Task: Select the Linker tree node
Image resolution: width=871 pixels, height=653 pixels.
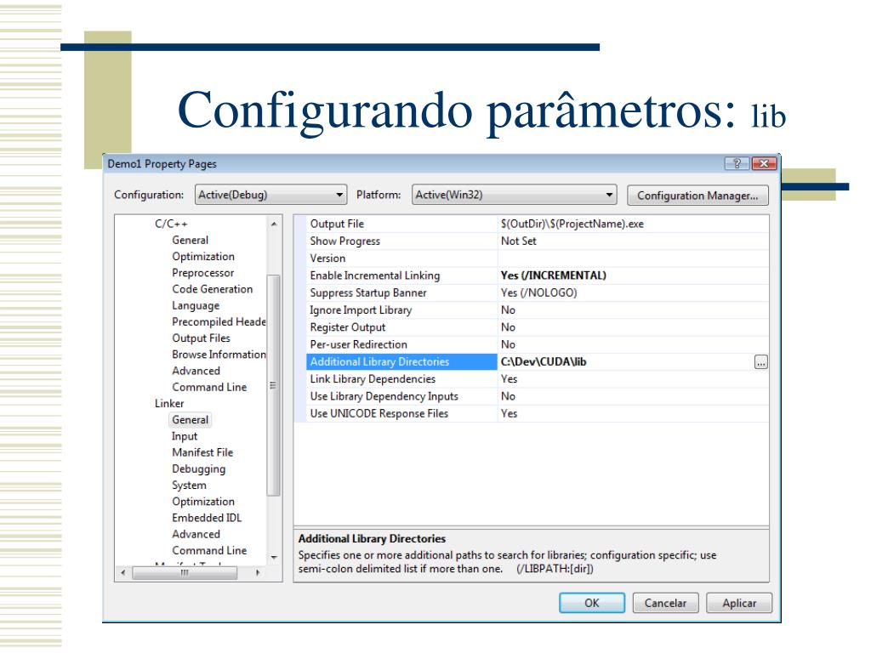Action: point(169,404)
